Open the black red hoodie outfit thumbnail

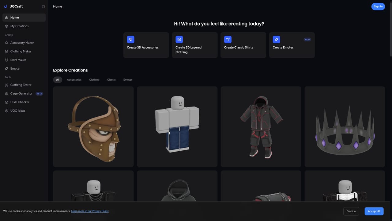coord(261,127)
